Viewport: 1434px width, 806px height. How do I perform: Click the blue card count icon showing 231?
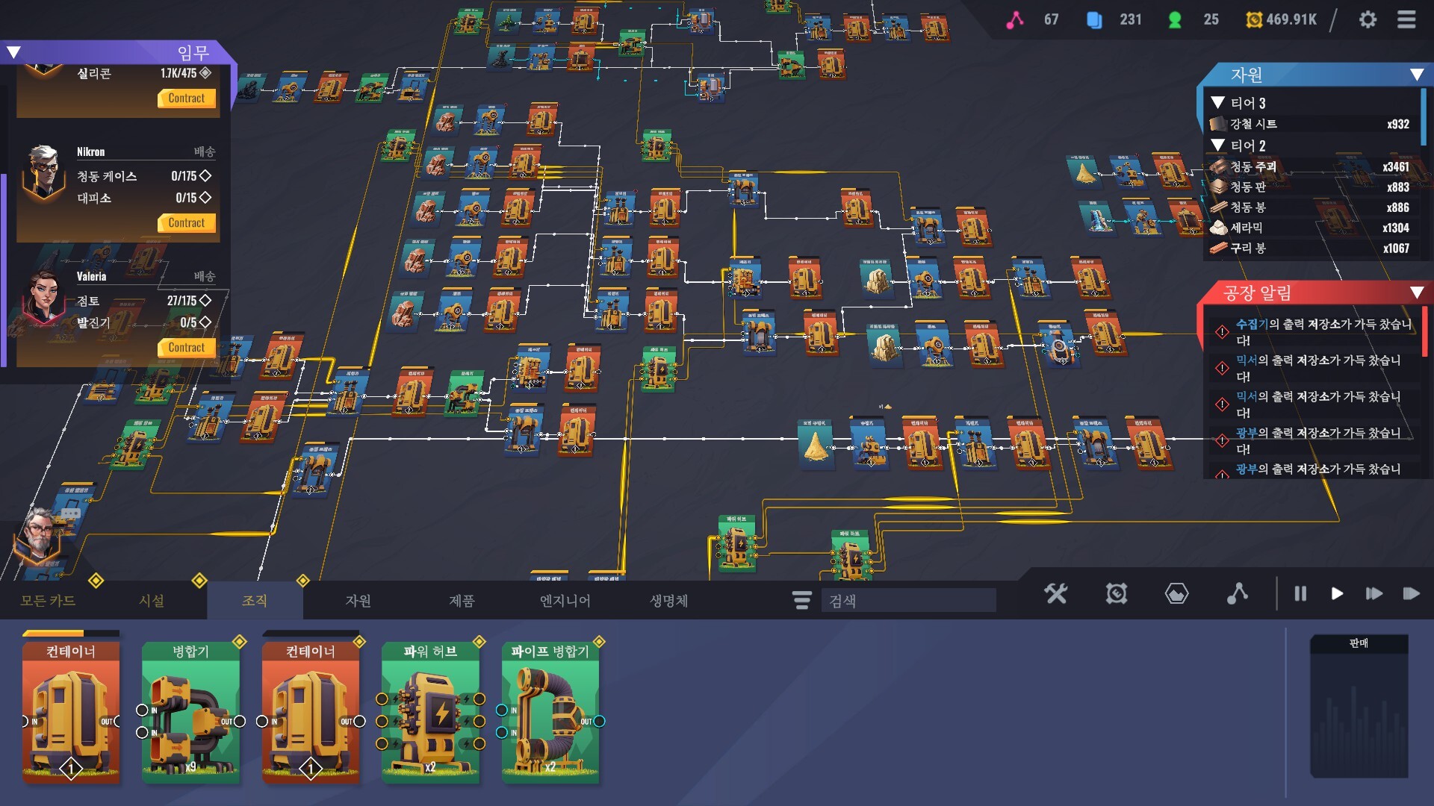[x=1094, y=20]
